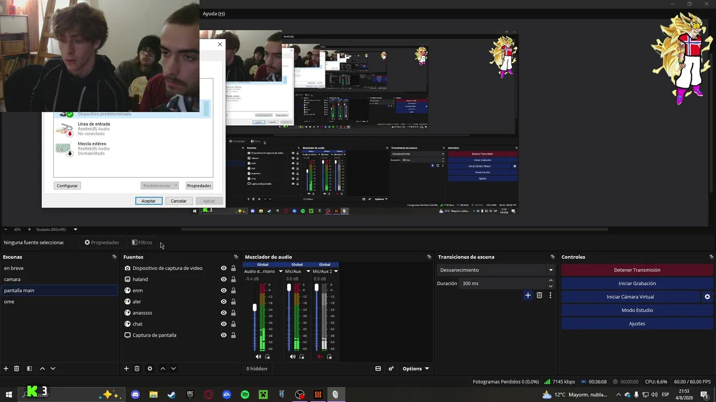Add a new source with the plus icon
Screen dimensions: 716x402
tap(126, 368)
